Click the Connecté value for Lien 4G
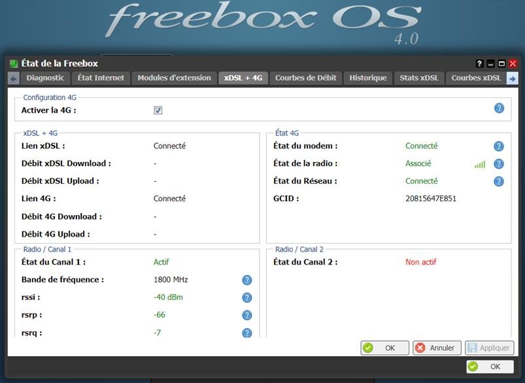 pyautogui.click(x=169, y=199)
